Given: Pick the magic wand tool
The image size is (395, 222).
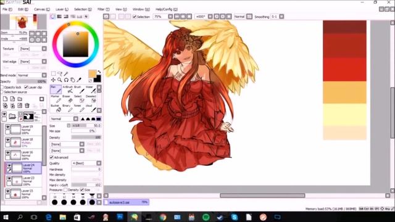Looking at the screenshot, I should pyautogui.click(x=66, y=73).
